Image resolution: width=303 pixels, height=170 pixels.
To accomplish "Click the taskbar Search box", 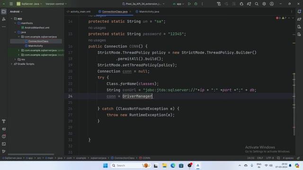I will point(131,165).
